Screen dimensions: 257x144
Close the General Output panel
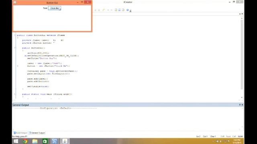(x=242, y=105)
